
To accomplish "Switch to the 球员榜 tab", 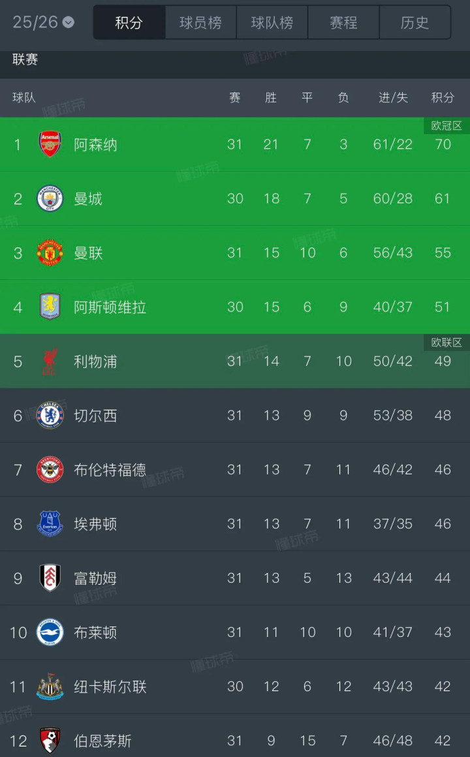I will click(x=200, y=23).
